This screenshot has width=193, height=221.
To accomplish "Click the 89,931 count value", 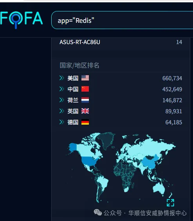I will tap(174, 111).
